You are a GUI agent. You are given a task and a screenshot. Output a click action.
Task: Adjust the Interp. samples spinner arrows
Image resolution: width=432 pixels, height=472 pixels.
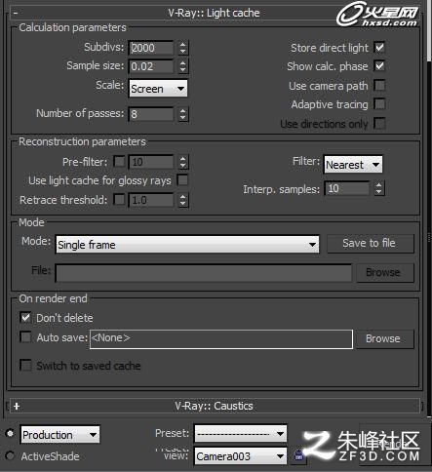point(378,188)
